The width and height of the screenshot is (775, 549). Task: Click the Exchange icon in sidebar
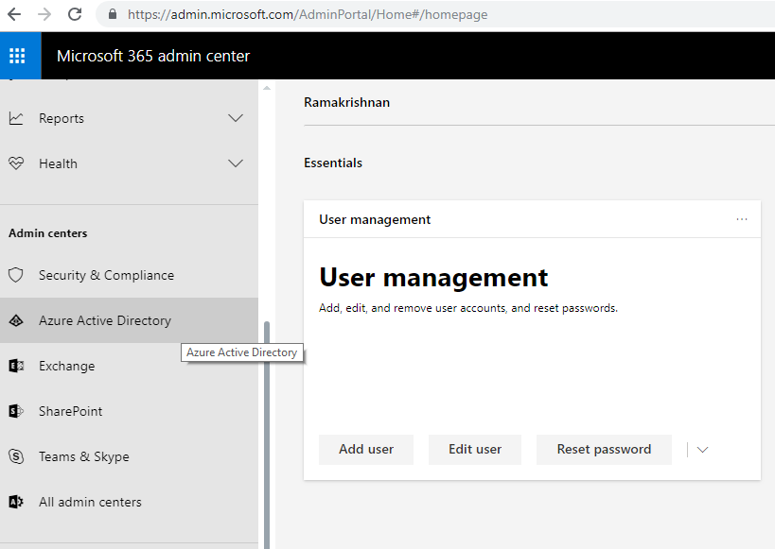click(x=16, y=366)
